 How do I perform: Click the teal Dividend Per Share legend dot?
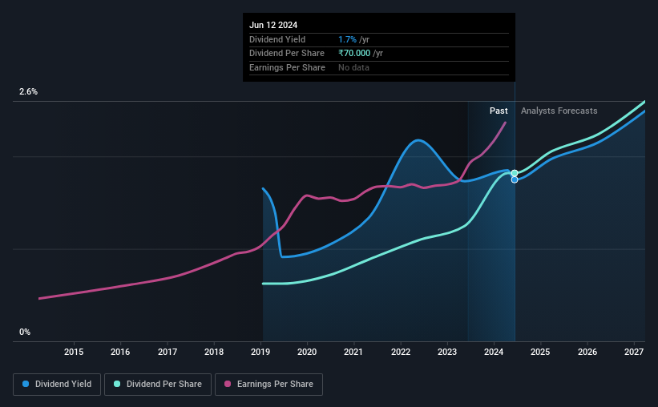click(x=117, y=384)
